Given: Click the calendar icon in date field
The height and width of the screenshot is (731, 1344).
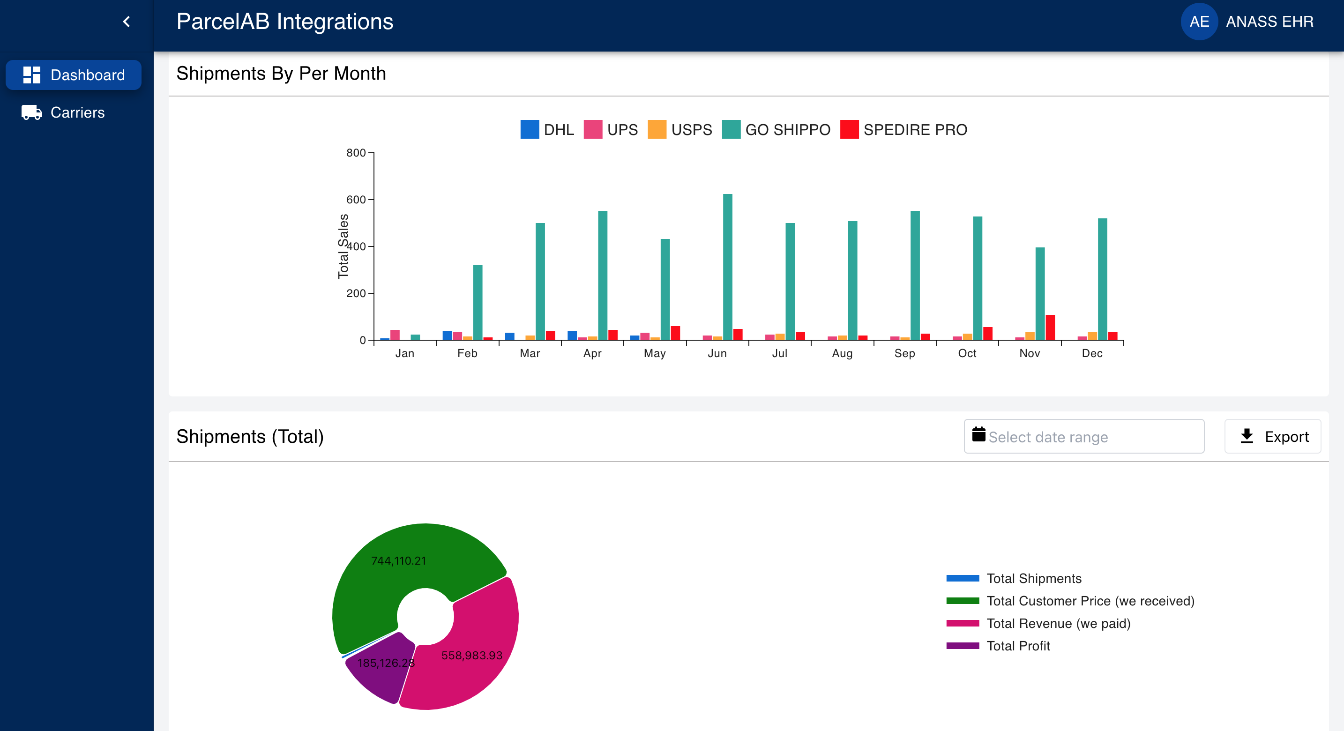Looking at the screenshot, I should tap(978, 435).
